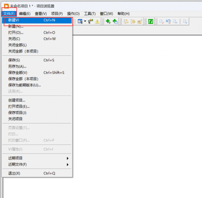This screenshot has width=202, height=198.
Task: Open the 项目(P) menu
Action: coord(57,14)
